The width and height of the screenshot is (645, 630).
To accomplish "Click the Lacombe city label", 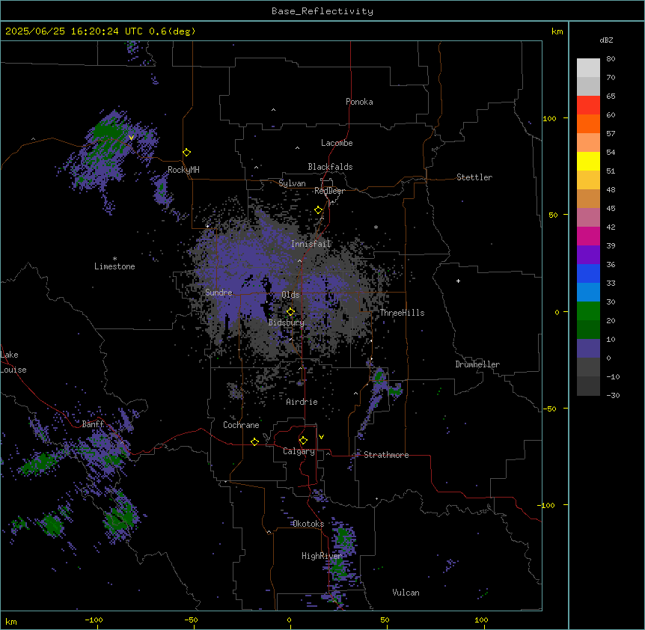I will (337, 143).
